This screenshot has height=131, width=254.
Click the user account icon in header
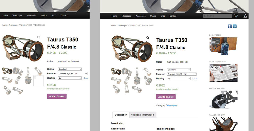[245, 16]
